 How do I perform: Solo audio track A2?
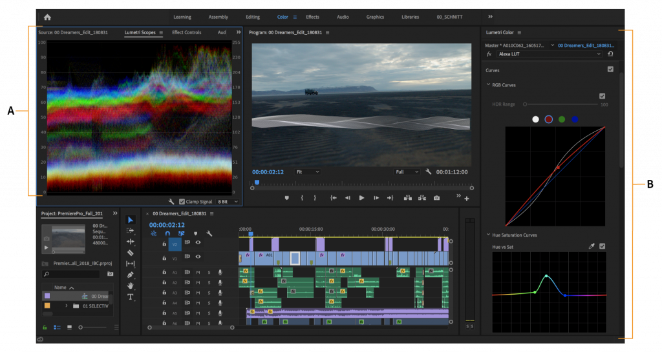[x=209, y=282]
